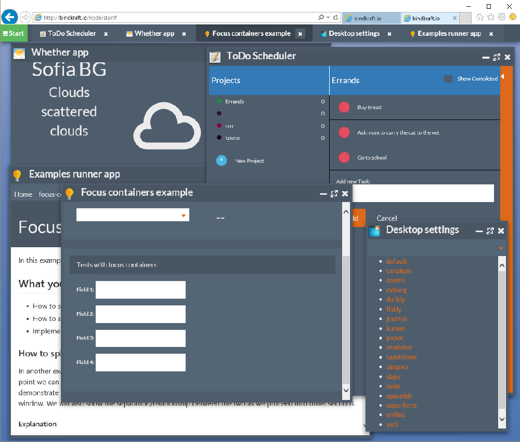Select the cyborg theme link
The height and width of the screenshot is (442, 520).
[396, 290]
